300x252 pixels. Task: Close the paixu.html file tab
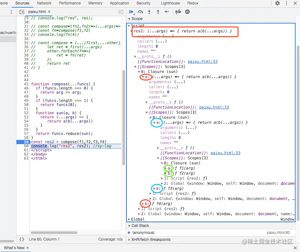(49, 12)
